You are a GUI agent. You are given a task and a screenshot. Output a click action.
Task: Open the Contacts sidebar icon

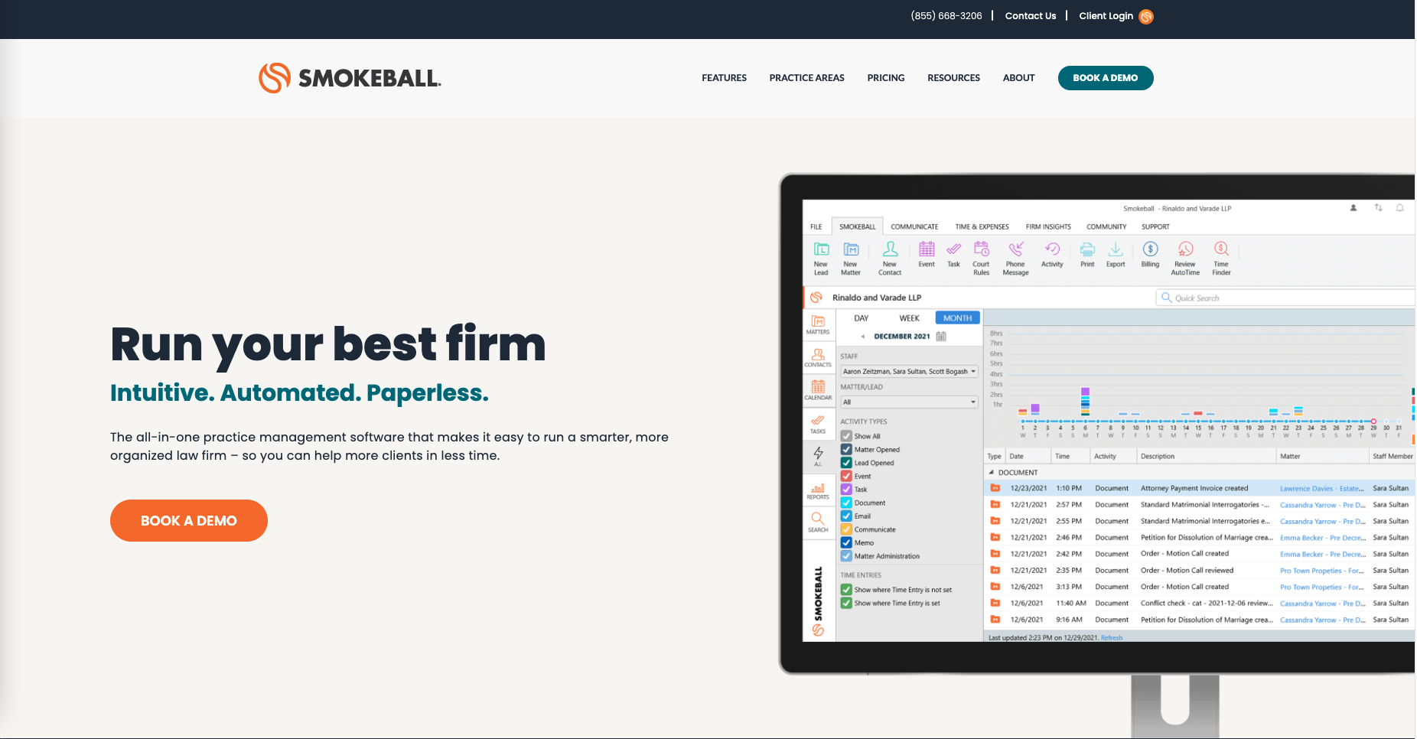pyautogui.click(x=818, y=358)
